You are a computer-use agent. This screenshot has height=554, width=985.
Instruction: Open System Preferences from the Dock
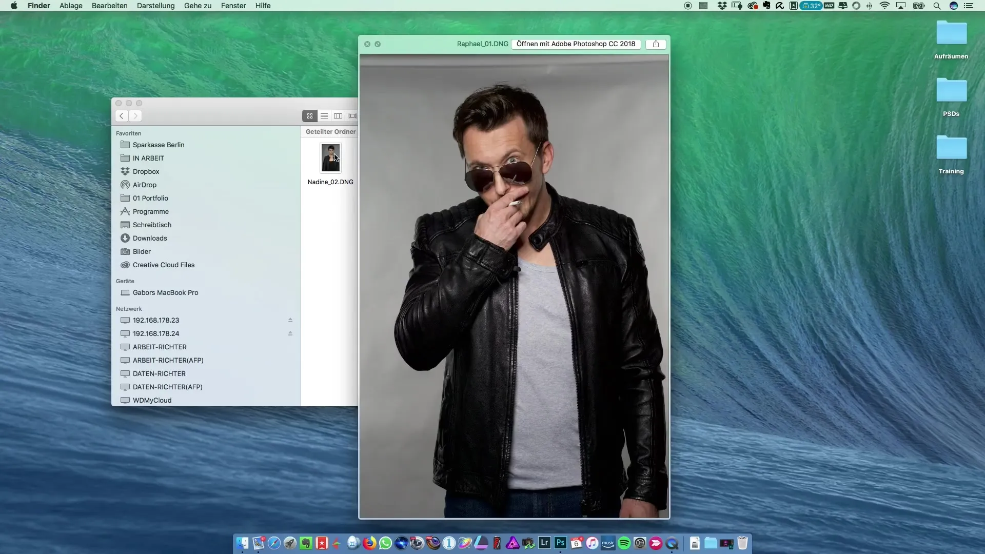(640, 543)
